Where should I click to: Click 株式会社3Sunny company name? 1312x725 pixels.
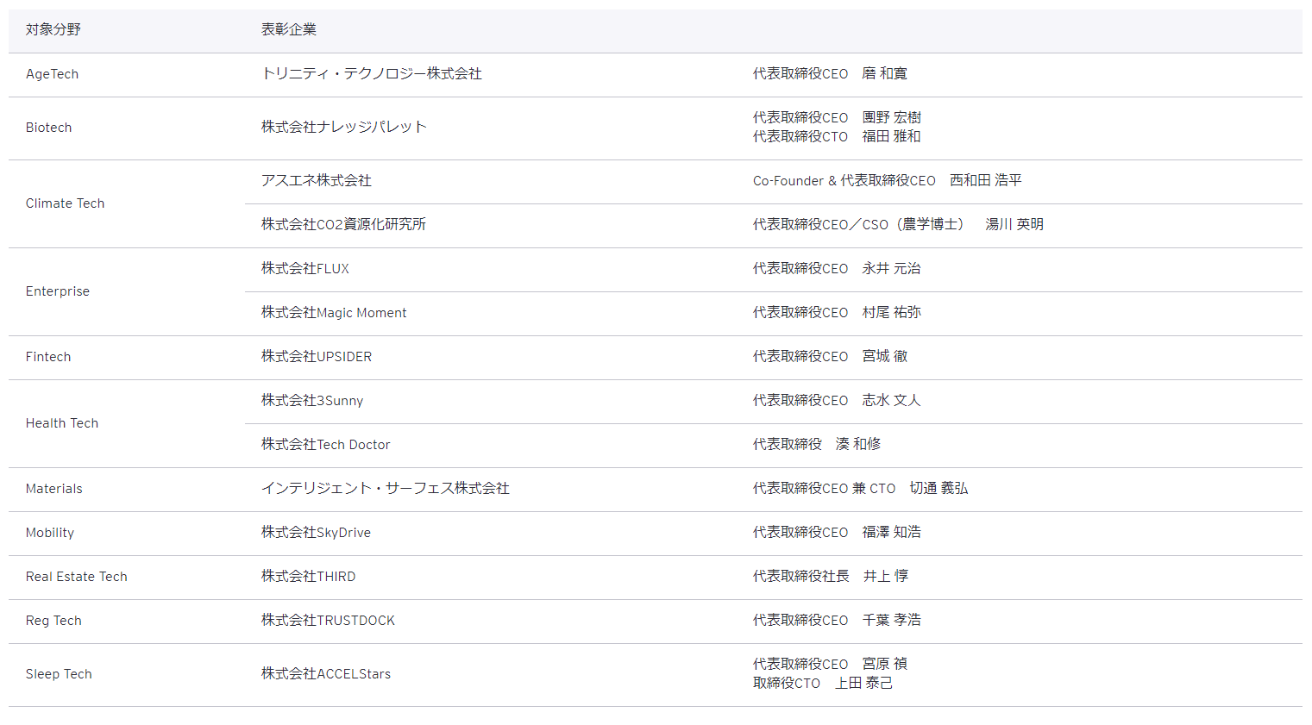(x=312, y=401)
